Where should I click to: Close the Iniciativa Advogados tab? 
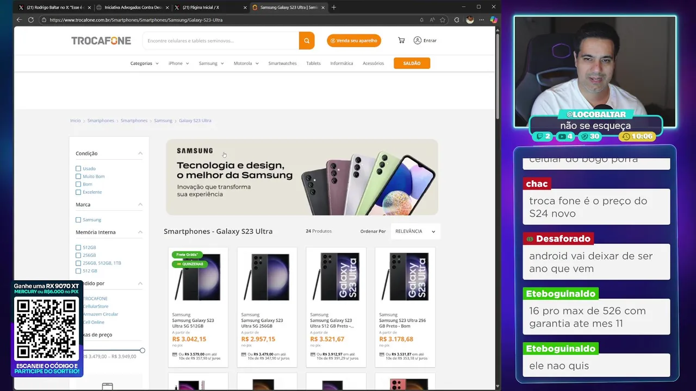167,8
